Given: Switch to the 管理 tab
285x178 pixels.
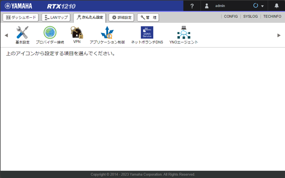Looking at the screenshot, I should click(x=148, y=17).
